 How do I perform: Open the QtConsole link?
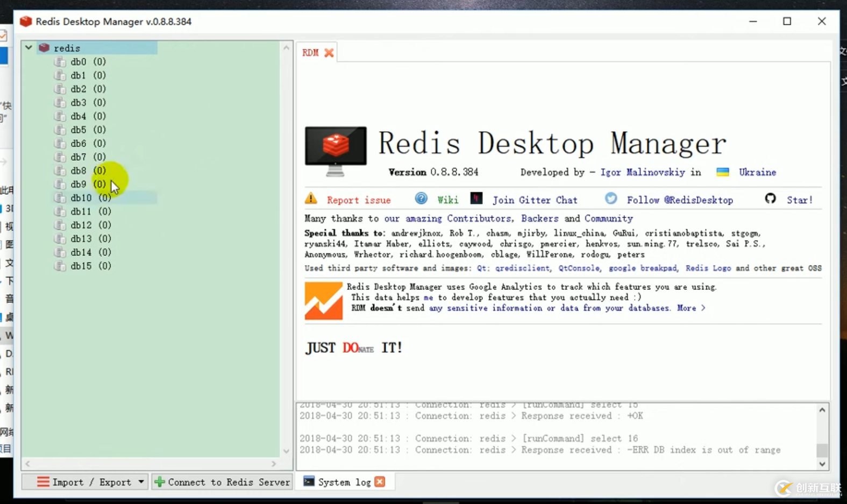click(x=579, y=268)
